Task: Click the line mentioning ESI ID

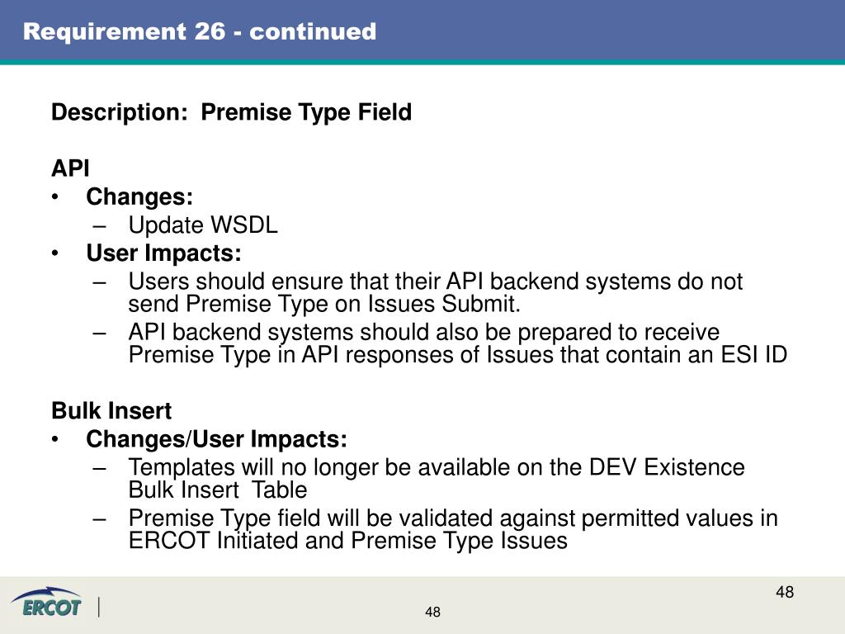Action: pyautogui.click(x=457, y=355)
